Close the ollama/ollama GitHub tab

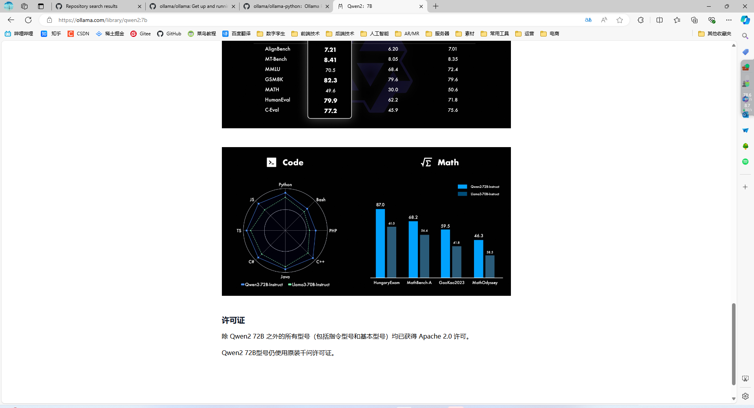pos(234,6)
